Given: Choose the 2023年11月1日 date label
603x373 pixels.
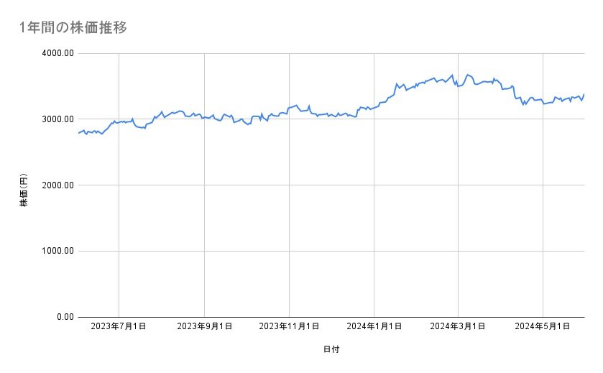Looking at the screenshot, I should pyautogui.click(x=289, y=326).
